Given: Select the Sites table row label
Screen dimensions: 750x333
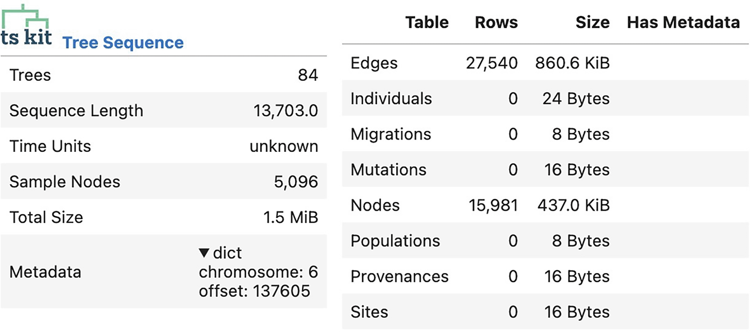Looking at the screenshot, I should point(369,312).
